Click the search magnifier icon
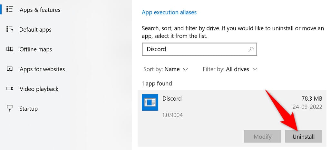 click(x=251, y=49)
